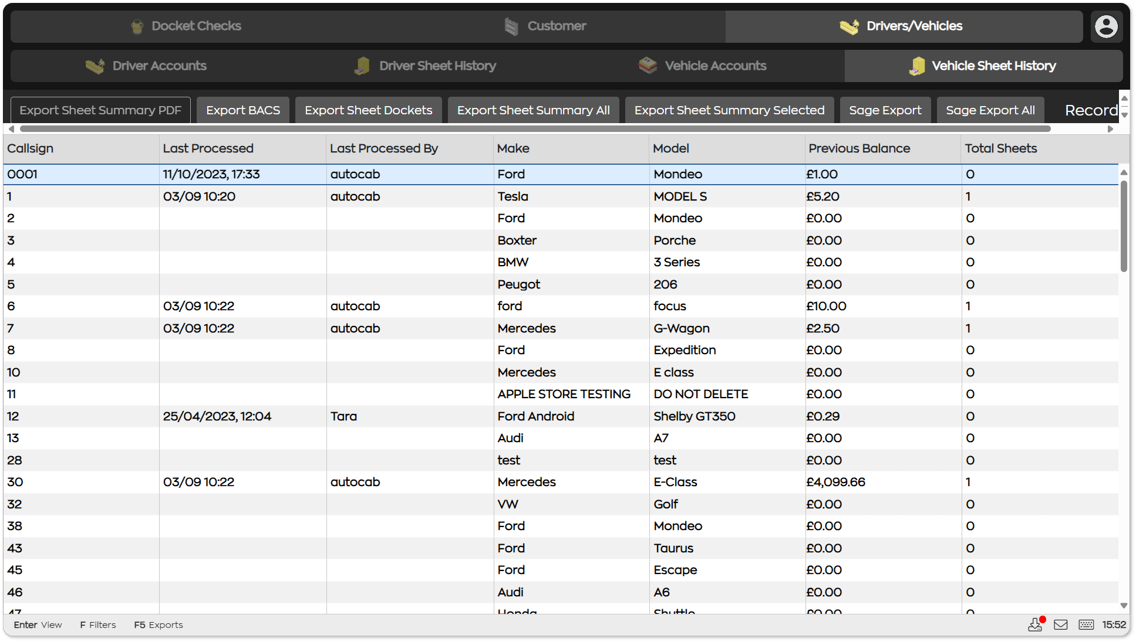Click the Driver Accounts icon
Image resolution: width=1136 pixels, height=642 pixels.
click(95, 66)
